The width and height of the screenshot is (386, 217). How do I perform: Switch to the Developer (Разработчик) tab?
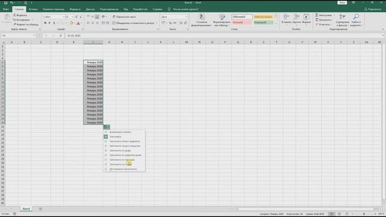click(x=141, y=10)
